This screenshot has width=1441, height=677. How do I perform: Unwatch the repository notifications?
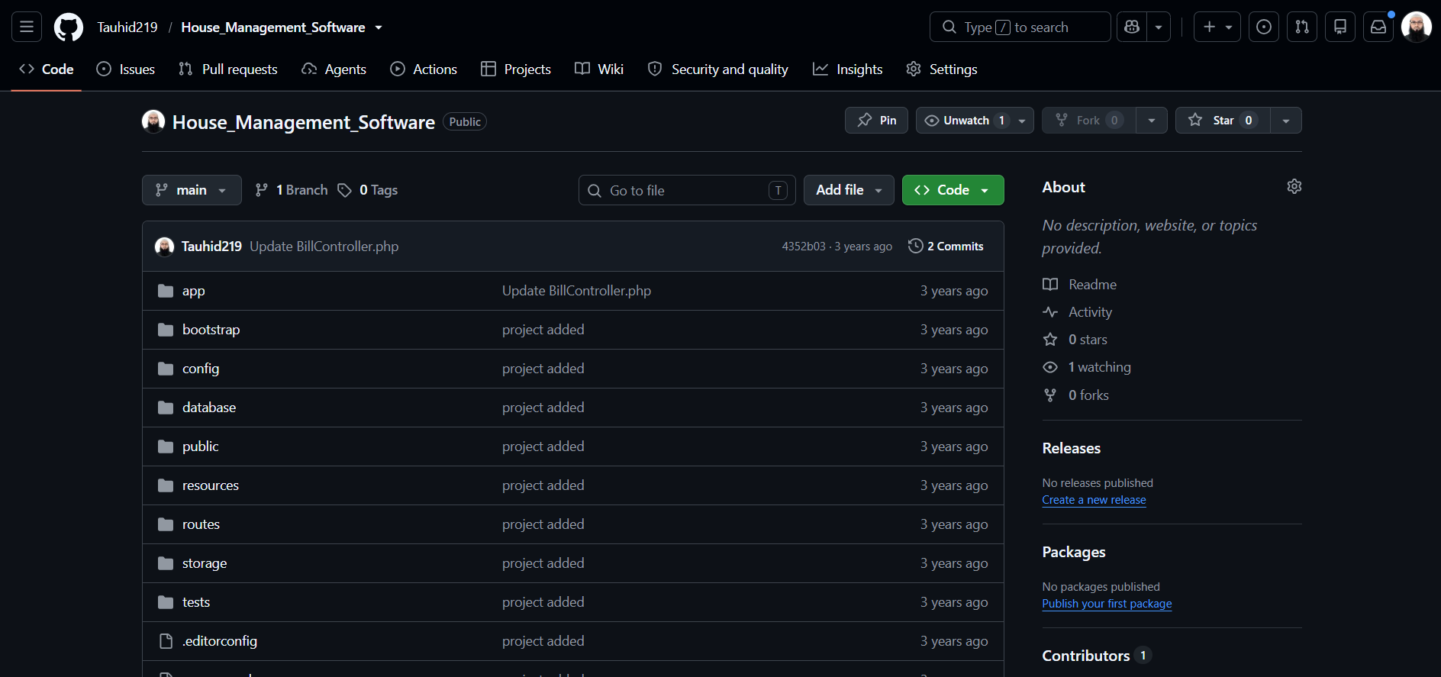975,121
